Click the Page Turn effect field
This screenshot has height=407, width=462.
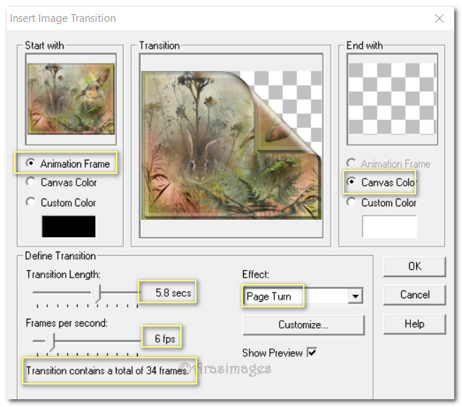295,297
